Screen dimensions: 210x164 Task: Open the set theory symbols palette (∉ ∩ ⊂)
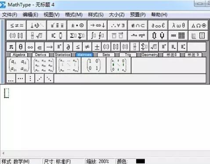[x=138, y=26]
